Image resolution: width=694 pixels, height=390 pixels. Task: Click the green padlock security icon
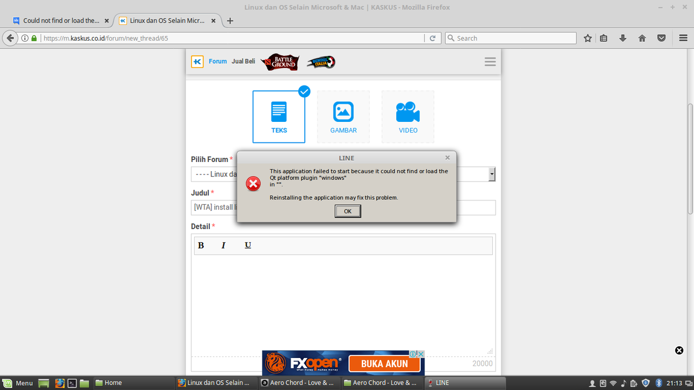(34, 38)
